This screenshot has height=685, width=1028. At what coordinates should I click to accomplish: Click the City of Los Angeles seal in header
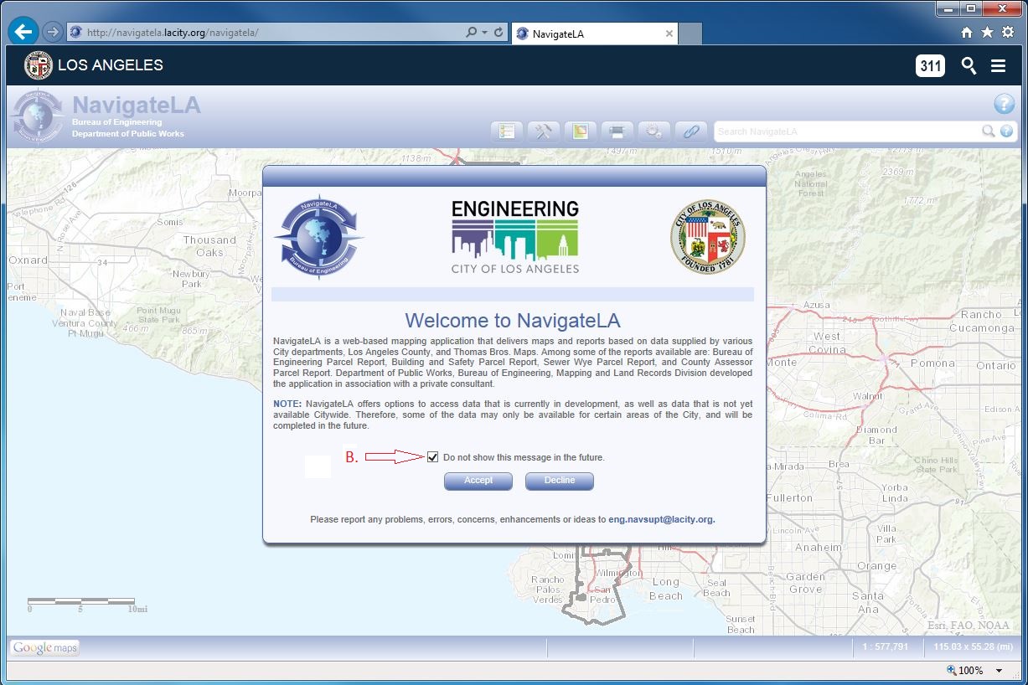(38, 65)
